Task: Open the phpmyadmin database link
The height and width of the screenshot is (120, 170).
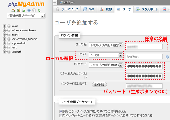Action: 19,43
